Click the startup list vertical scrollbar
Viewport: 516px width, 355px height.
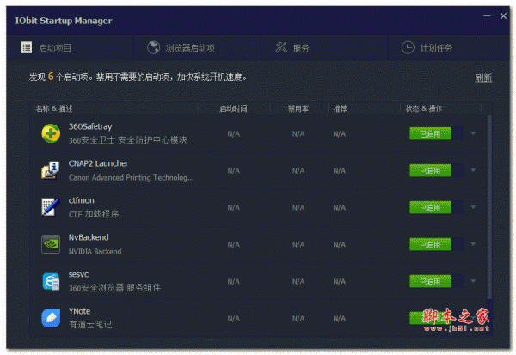click(489, 207)
